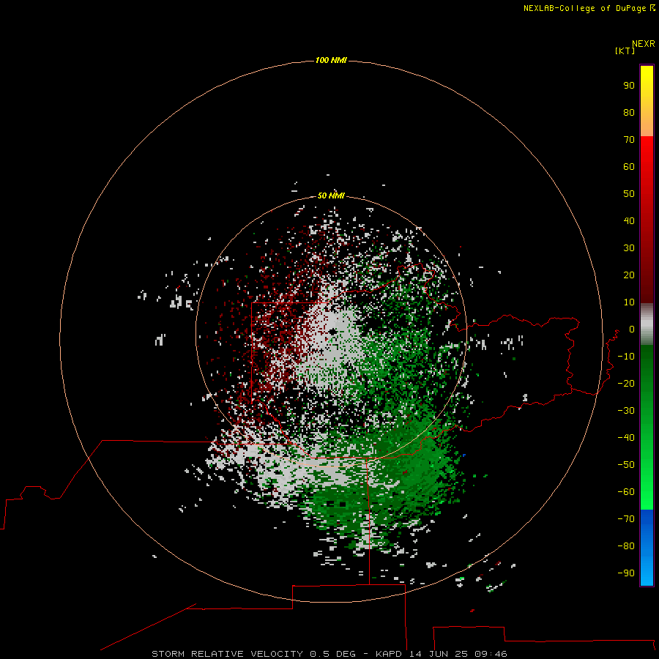This screenshot has width=659, height=659.
Task: Click the 40 value on velocity scale
Action: point(629,220)
